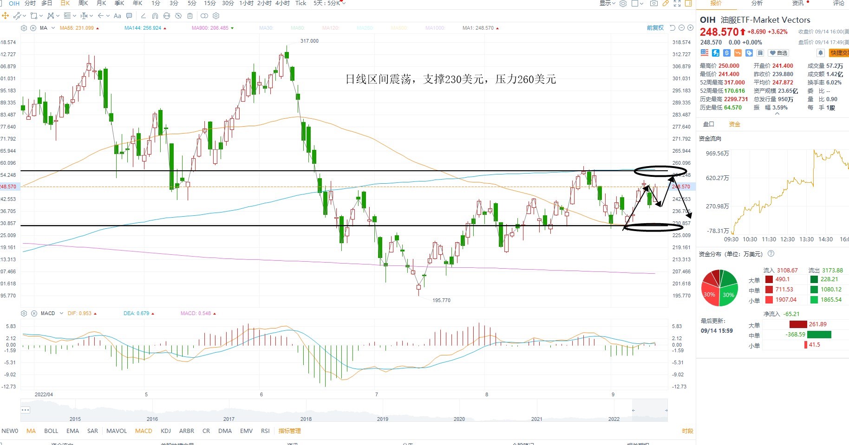The height and width of the screenshot is (445, 849).
Task: Open the measure tool dropdown
Action: point(91,16)
